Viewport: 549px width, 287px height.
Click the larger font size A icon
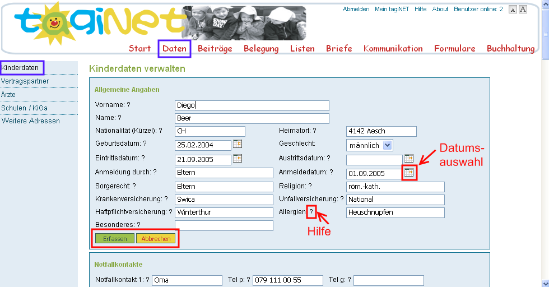[x=523, y=9]
